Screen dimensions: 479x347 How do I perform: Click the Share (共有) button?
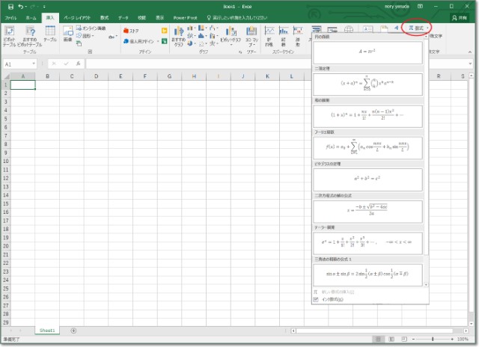pyautogui.click(x=462, y=16)
